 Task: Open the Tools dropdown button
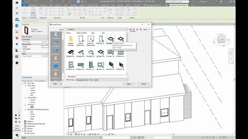coord(56,84)
